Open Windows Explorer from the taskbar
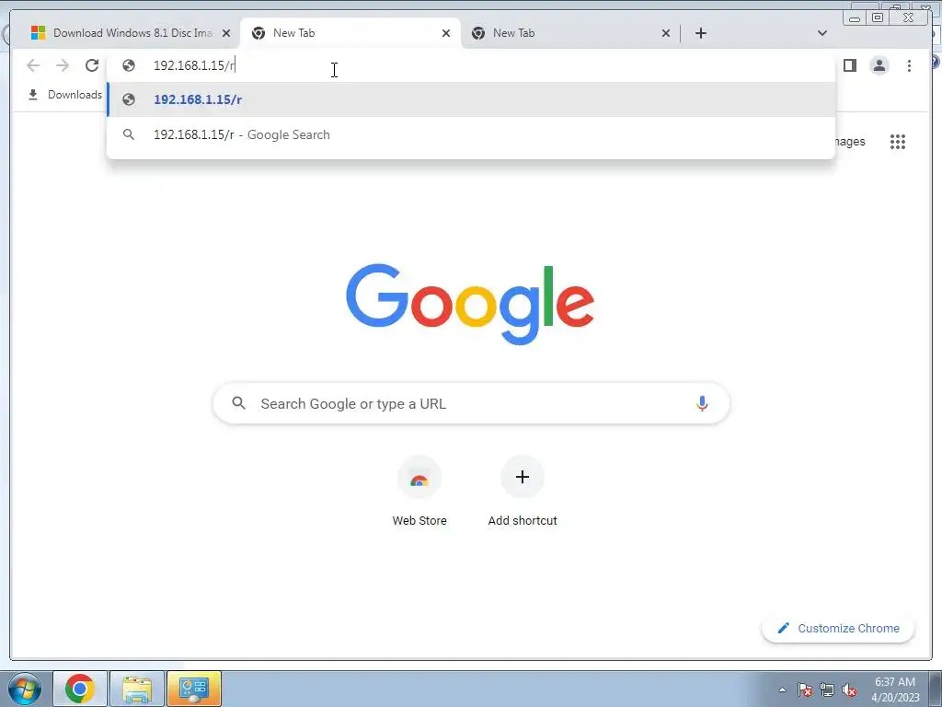The image size is (942, 707). coord(137,689)
